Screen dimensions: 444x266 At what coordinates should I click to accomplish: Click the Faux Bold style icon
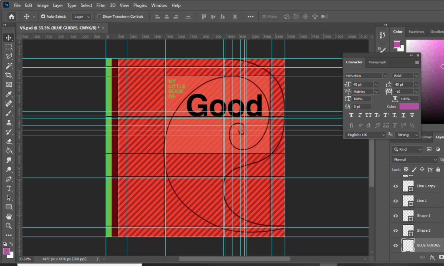(x=350, y=115)
